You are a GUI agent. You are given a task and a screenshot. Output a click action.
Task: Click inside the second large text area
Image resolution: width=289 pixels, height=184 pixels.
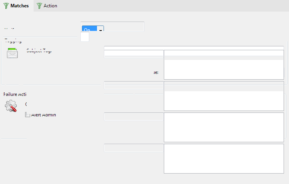tap(224, 96)
